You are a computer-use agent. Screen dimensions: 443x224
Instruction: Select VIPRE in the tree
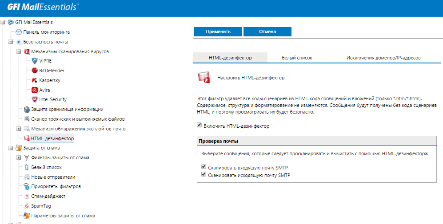[x=45, y=61]
